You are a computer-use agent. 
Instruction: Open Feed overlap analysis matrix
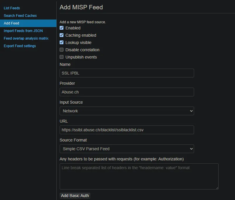(x=26, y=38)
